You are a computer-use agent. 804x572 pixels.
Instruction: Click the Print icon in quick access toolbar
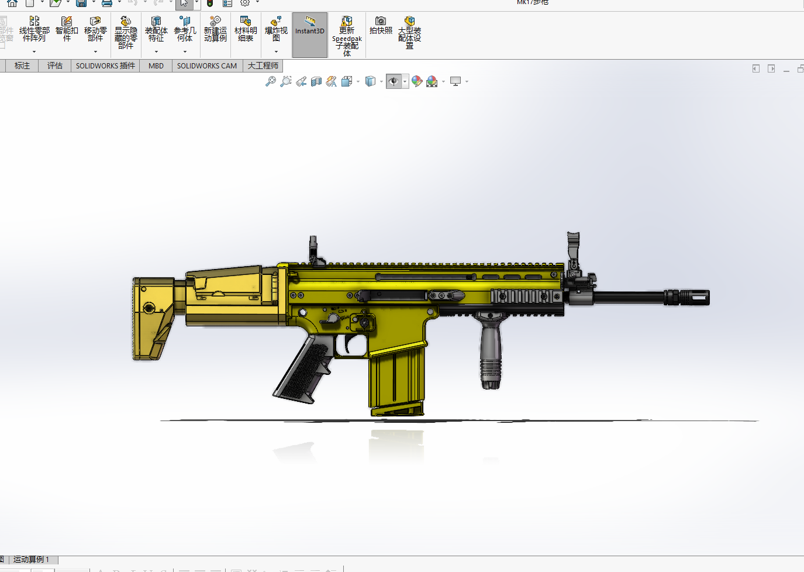pos(107,3)
